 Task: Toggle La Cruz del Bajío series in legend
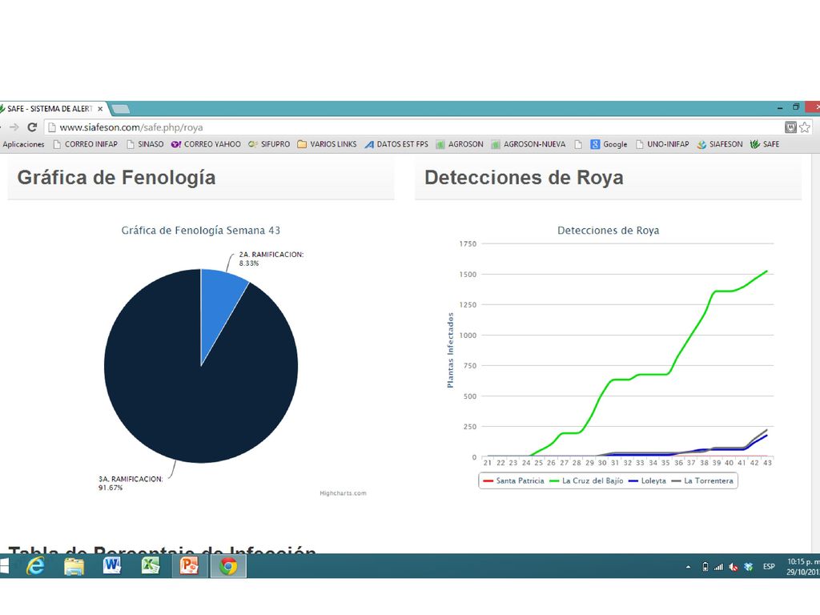point(586,480)
